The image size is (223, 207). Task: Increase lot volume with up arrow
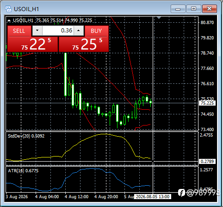pyautogui.click(x=79, y=31)
